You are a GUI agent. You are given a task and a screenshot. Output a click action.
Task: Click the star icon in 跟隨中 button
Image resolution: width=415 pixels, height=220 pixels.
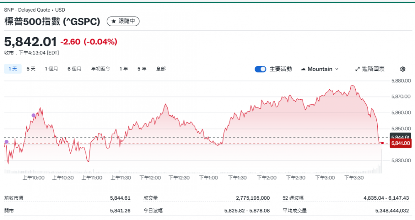click(114, 21)
